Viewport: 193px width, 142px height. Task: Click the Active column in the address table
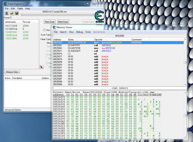click(7, 78)
